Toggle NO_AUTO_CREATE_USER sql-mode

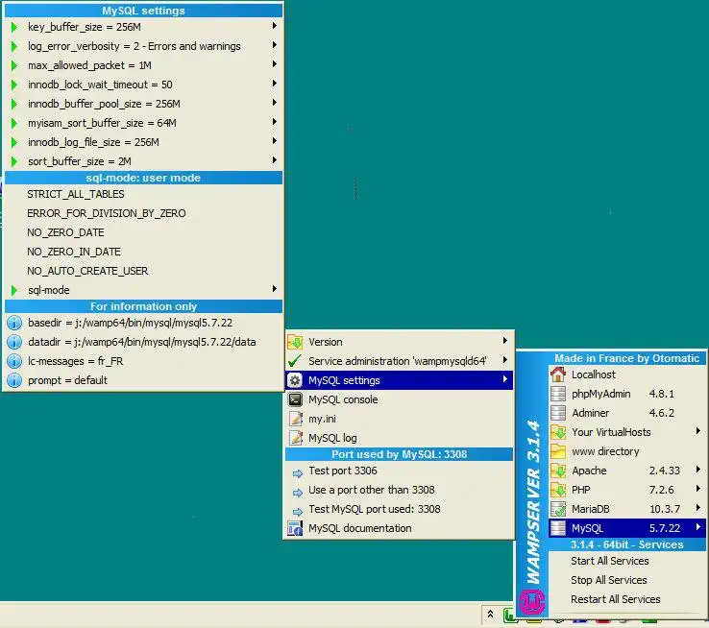pos(143,271)
